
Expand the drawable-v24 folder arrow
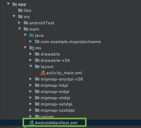point(31,60)
